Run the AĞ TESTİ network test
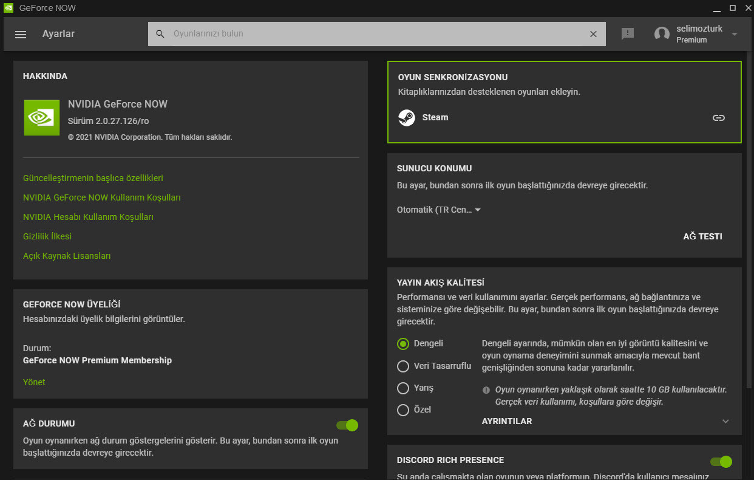This screenshot has height=480, width=754. point(702,236)
